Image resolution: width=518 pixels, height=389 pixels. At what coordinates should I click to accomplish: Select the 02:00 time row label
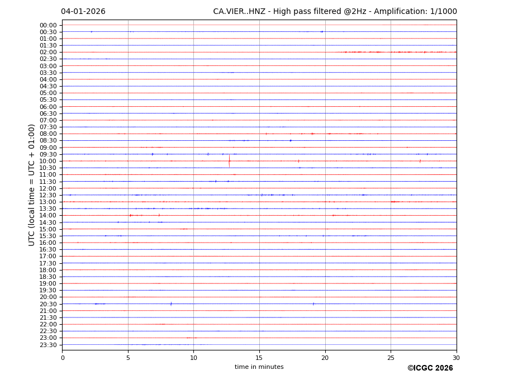pyautogui.click(x=47, y=53)
